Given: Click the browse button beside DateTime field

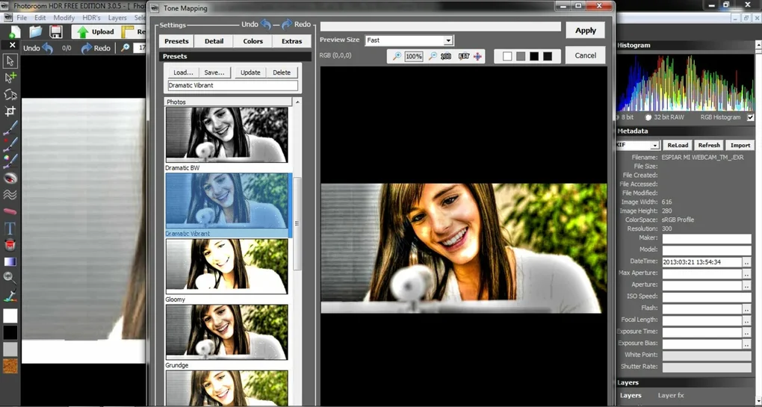Looking at the screenshot, I should (x=747, y=262).
